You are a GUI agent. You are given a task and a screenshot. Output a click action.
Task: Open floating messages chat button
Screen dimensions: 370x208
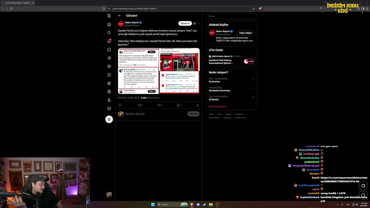tap(363, 196)
